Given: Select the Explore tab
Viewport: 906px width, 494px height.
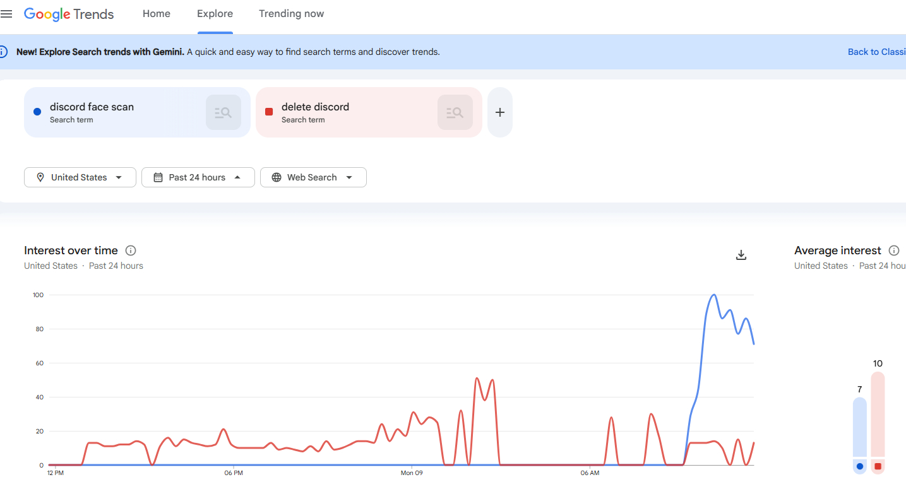Looking at the screenshot, I should click(x=215, y=14).
